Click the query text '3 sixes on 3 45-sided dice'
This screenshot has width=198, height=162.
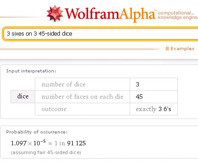click(x=39, y=34)
